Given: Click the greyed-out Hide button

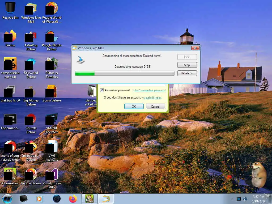Looking at the screenshot, I should (x=187, y=57).
